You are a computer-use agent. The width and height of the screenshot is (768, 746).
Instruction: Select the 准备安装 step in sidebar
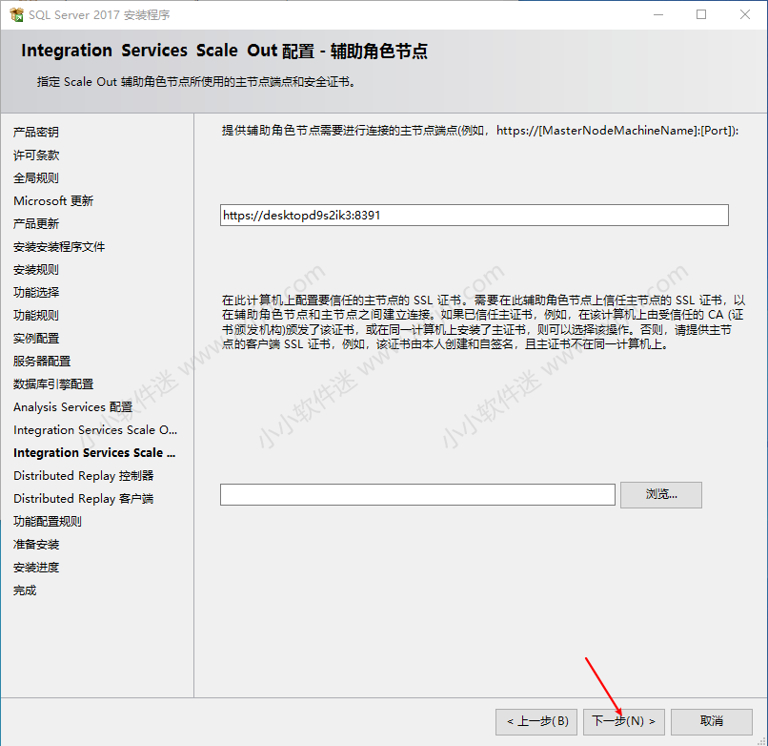click(x=36, y=545)
